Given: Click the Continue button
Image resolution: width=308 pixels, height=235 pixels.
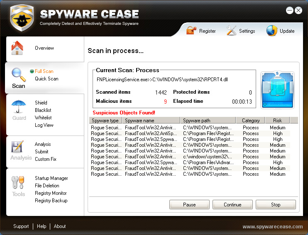Looking at the screenshot, I should (232, 205).
